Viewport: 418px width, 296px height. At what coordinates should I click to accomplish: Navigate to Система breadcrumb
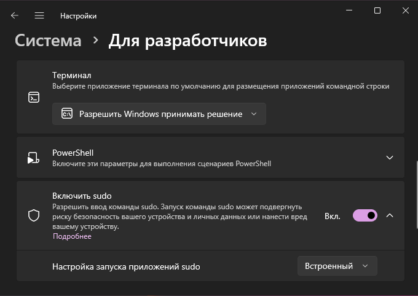[48, 41]
